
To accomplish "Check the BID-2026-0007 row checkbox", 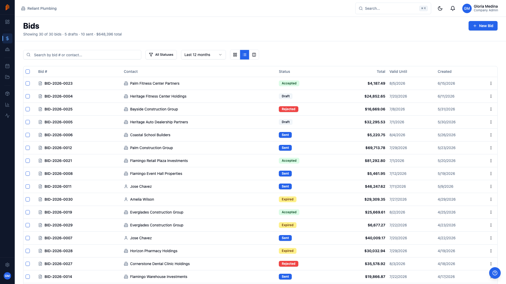I will [28, 238].
